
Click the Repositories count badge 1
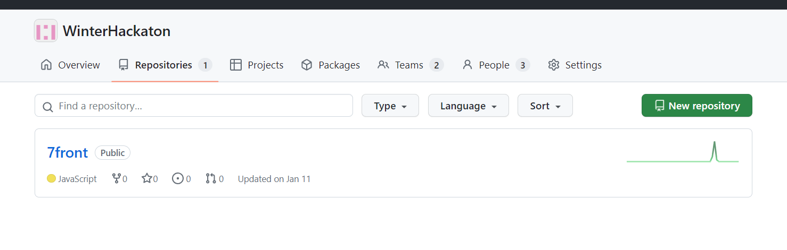205,65
